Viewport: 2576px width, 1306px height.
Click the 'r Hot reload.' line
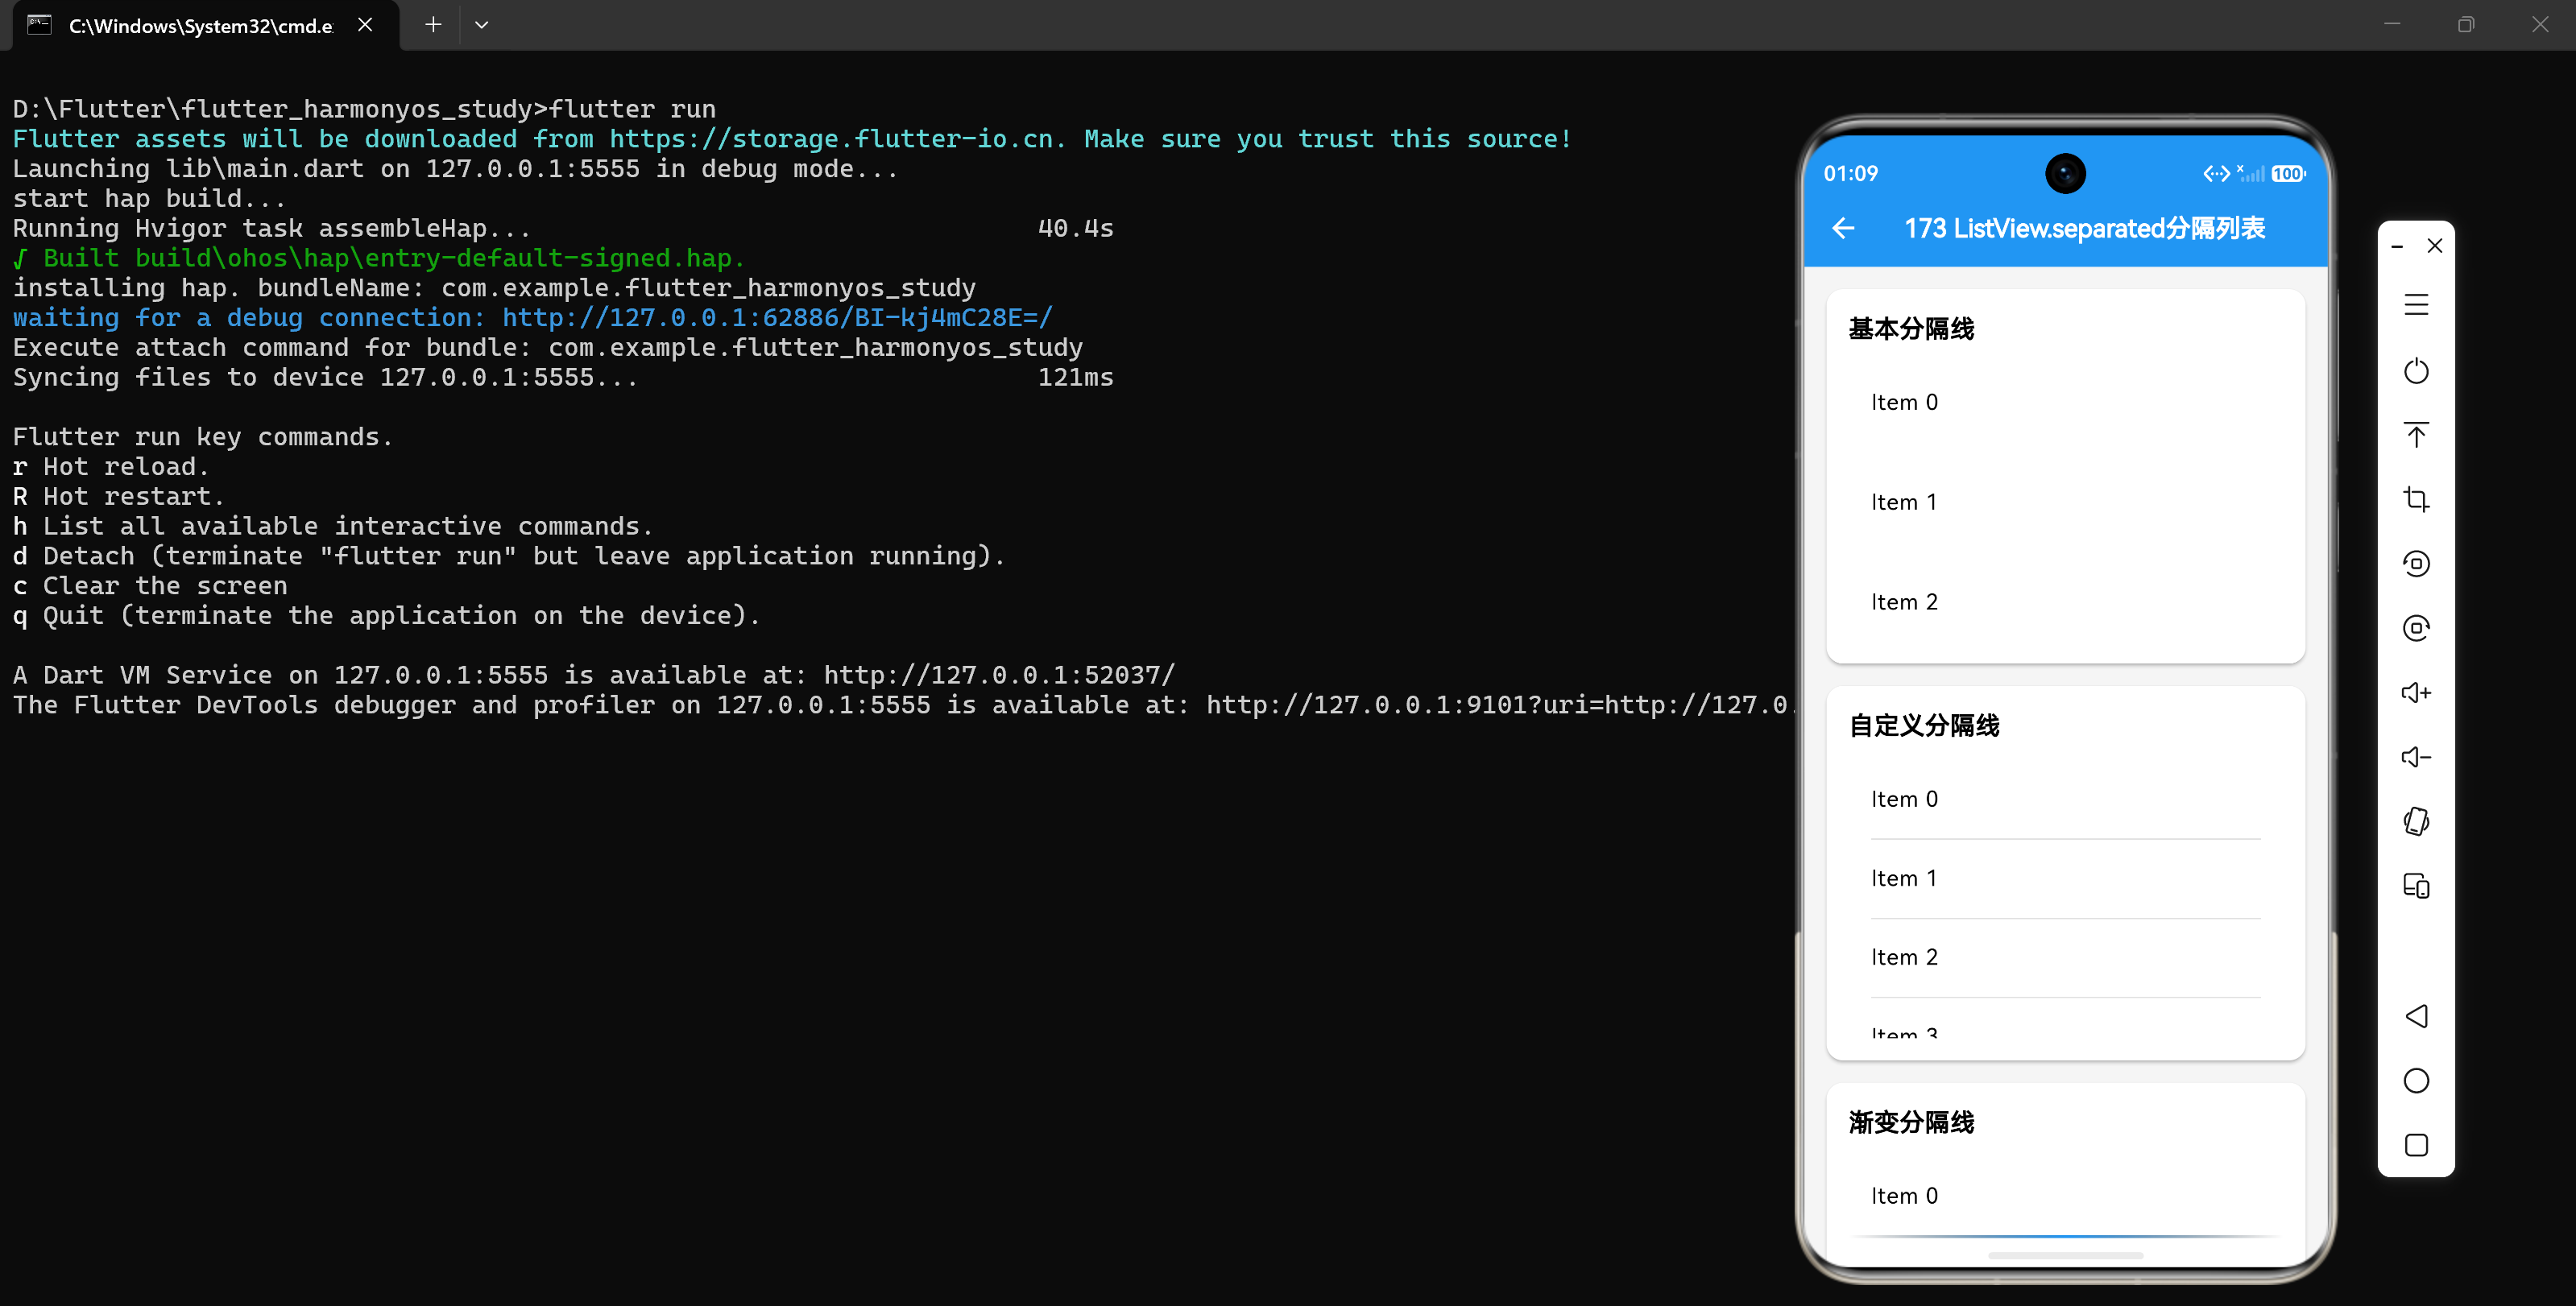point(110,467)
